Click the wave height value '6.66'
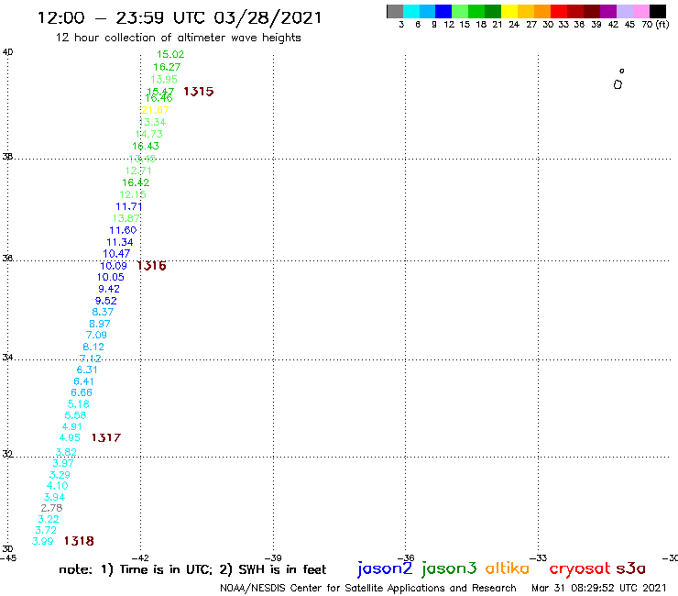The width and height of the screenshot is (678, 596). [x=82, y=393]
